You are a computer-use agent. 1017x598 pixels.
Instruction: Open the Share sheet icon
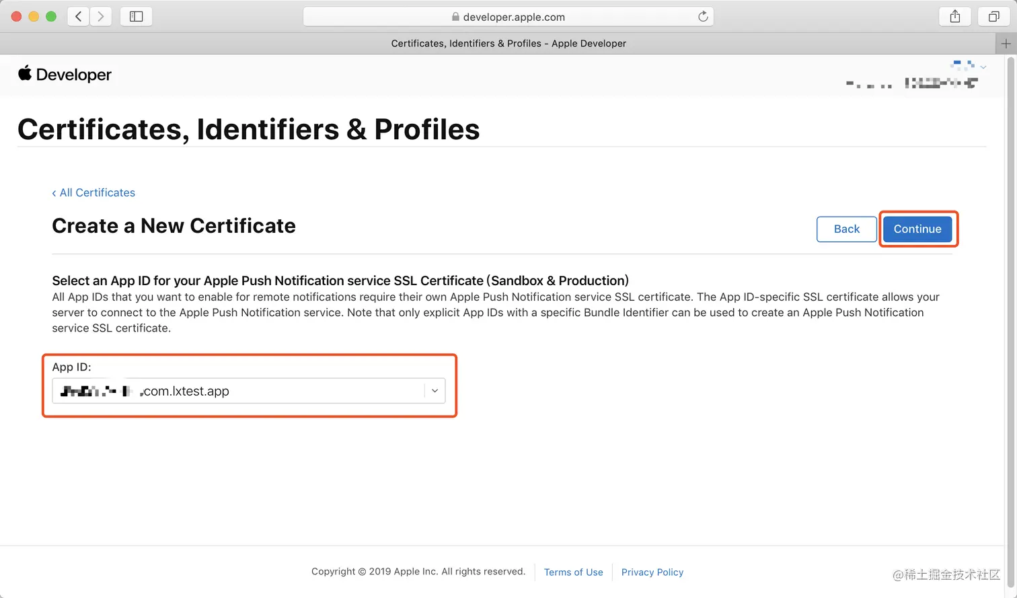(955, 17)
